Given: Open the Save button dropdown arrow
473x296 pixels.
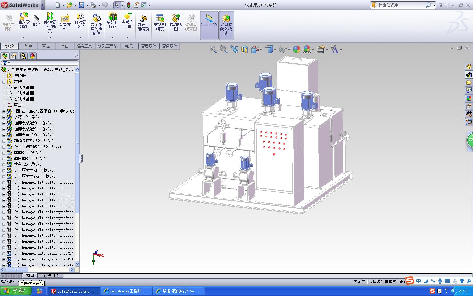Looking at the screenshot, I should [87, 5].
